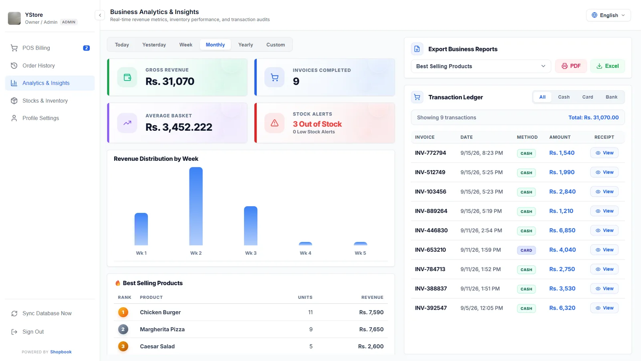This screenshot has height=361, width=641.
Task: Switch period to Today
Action: coord(122,45)
